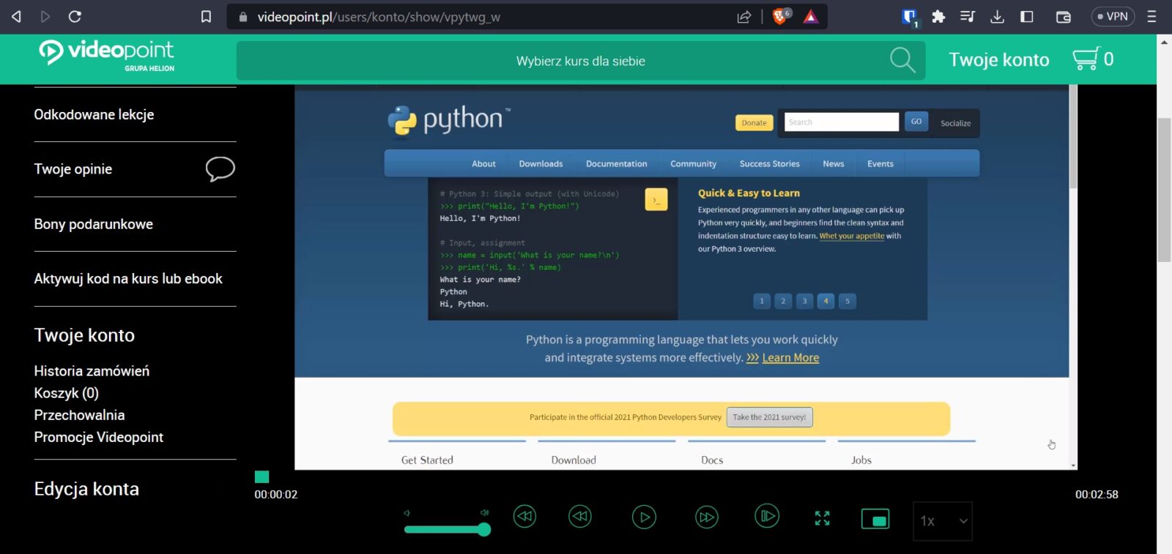Select Bony podarunkowe menu item
The height and width of the screenshot is (554, 1172).
(x=94, y=225)
